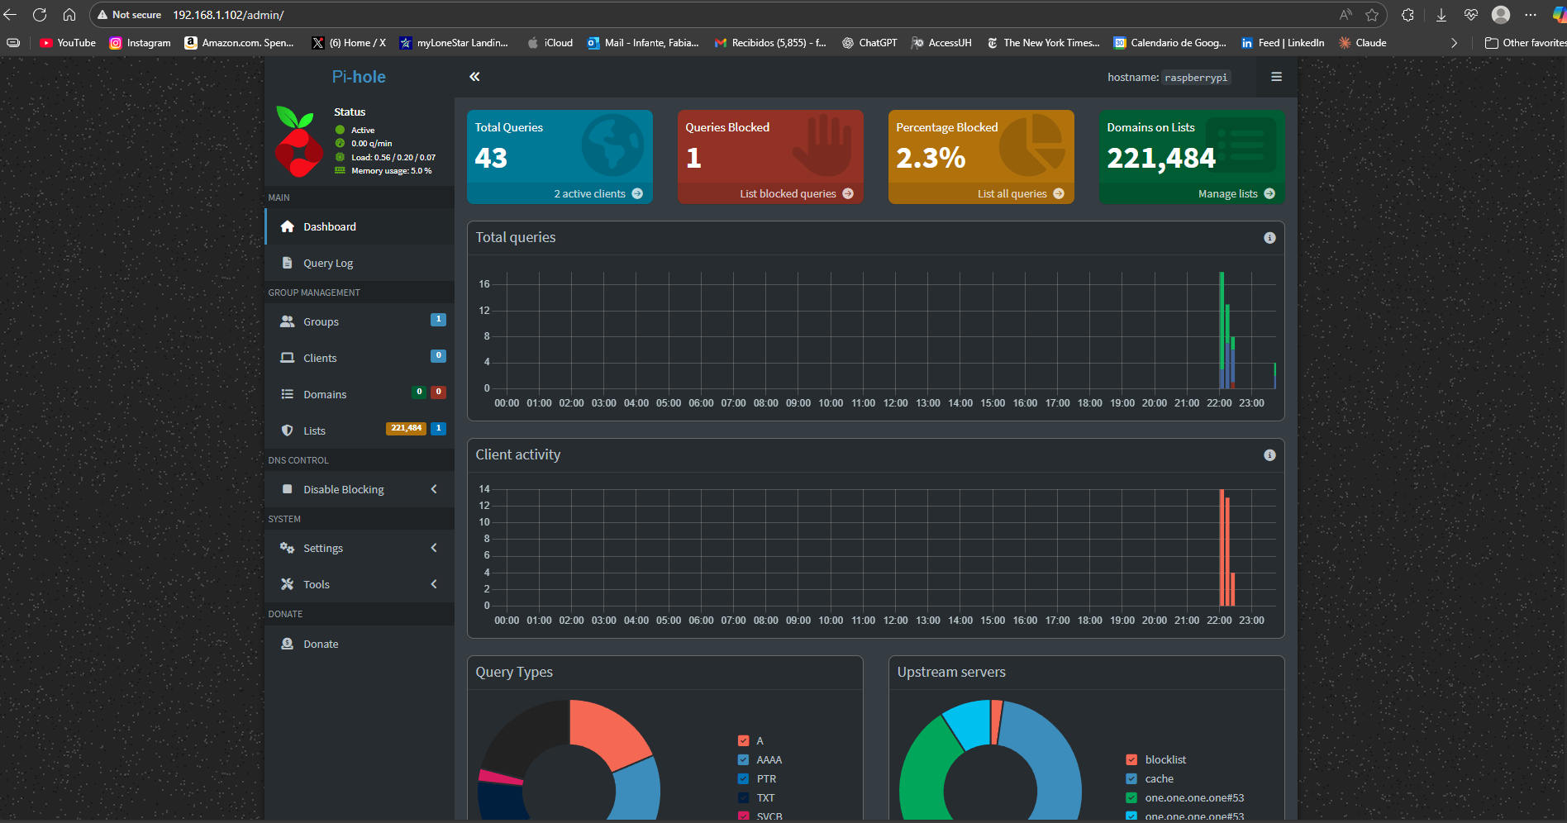Collapse sidebar using double-chevron icon
The width and height of the screenshot is (1567, 823).
pos(474,77)
